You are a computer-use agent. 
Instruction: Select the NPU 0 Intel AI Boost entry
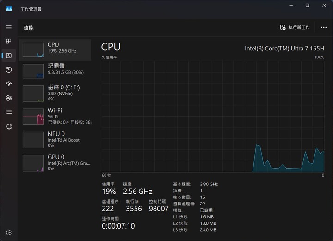(x=55, y=140)
